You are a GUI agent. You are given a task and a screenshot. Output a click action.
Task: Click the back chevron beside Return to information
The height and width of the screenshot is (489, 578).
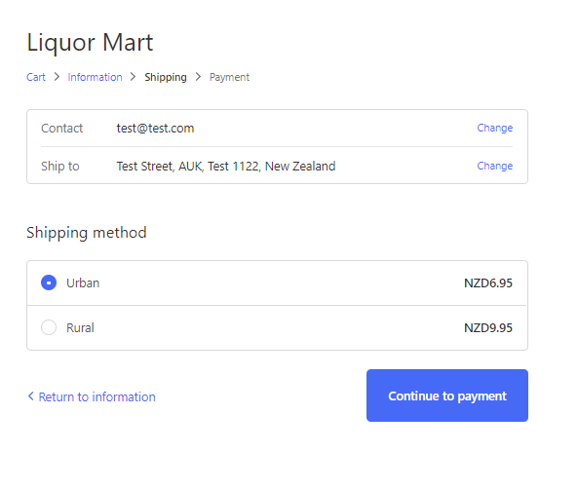tap(31, 396)
